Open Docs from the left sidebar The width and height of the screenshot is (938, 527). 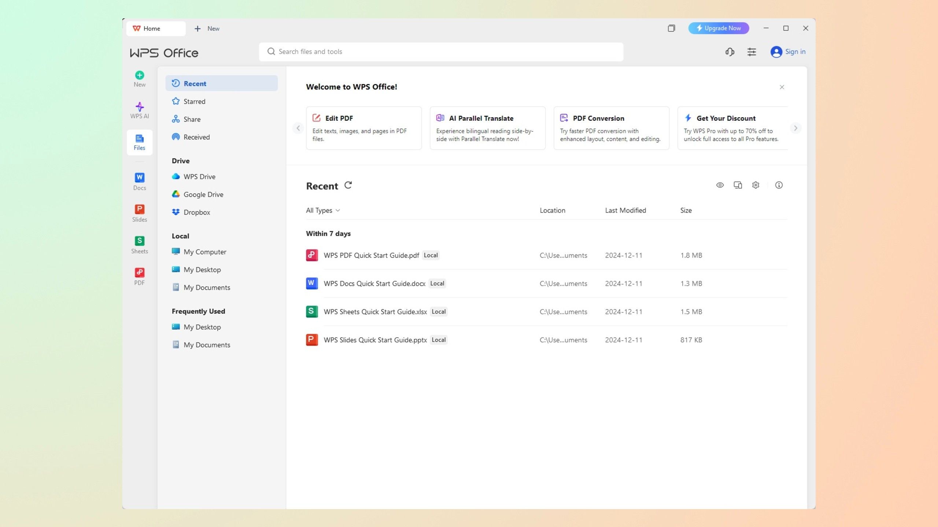[139, 182]
